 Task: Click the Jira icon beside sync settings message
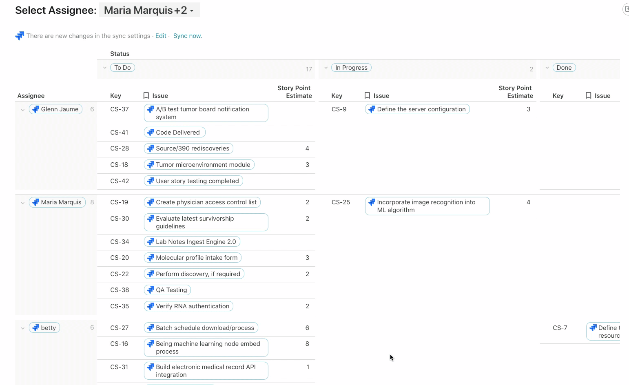point(20,36)
